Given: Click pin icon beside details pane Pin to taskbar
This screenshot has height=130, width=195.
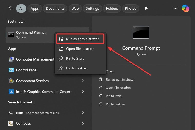Looking at the screenshot, I should [x=101, y=104].
